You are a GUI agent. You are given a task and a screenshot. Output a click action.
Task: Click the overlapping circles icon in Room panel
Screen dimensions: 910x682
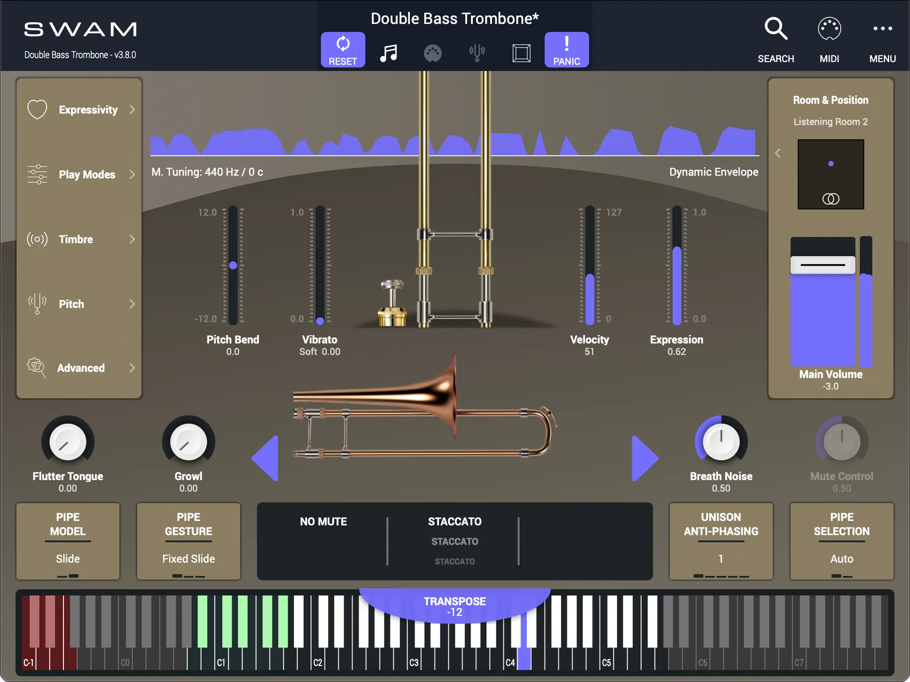831,199
